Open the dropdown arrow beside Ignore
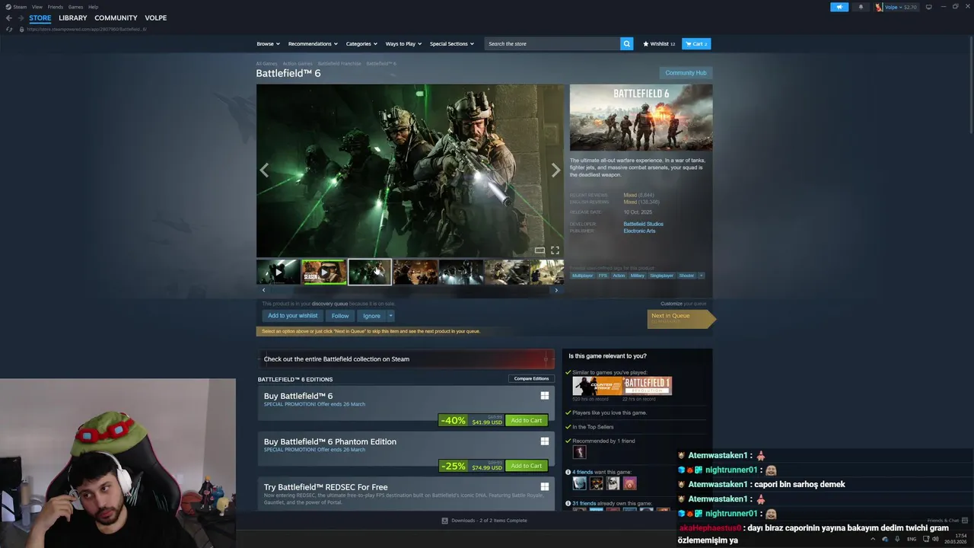This screenshot has height=548, width=974. pos(390,316)
